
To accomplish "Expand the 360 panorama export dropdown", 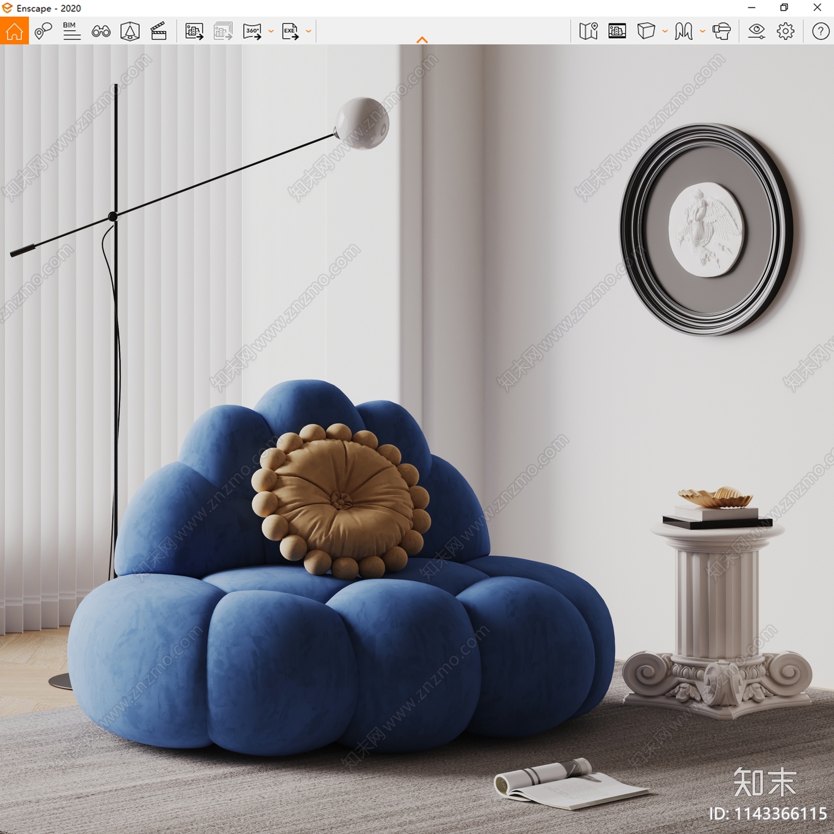I will (271, 31).
